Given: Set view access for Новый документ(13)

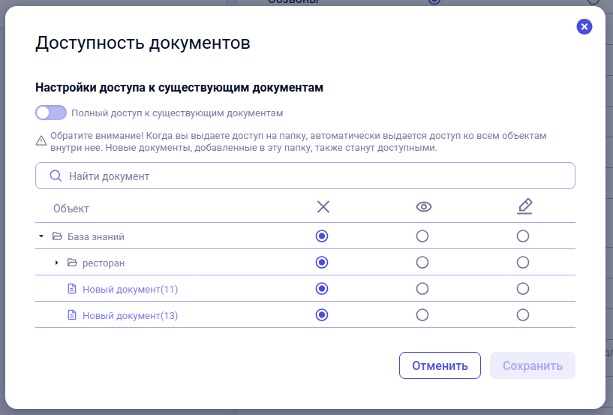Looking at the screenshot, I should point(422,315).
